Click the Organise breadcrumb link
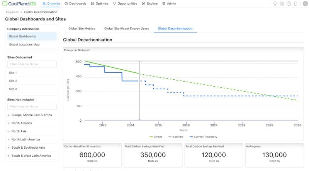 coord(12,12)
